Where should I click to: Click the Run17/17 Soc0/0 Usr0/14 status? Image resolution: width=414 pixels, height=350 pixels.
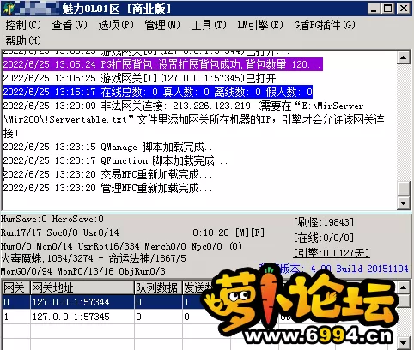point(60,232)
